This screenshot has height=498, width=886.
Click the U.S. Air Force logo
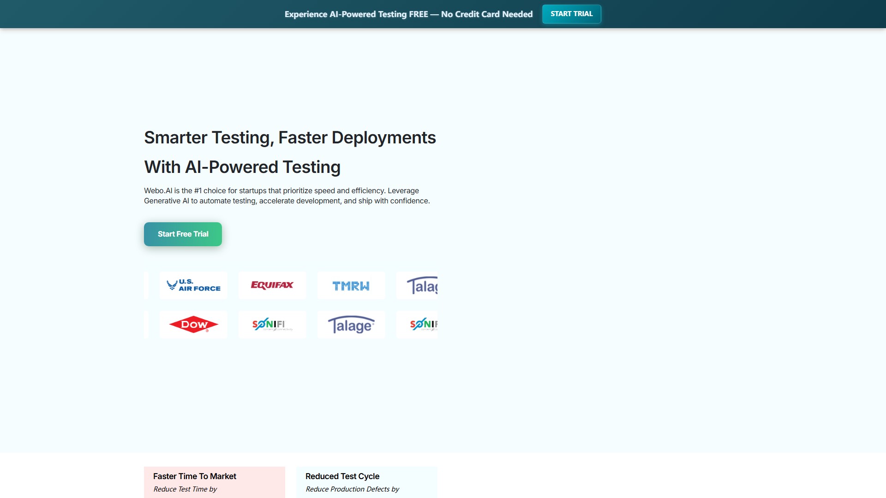click(x=193, y=285)
